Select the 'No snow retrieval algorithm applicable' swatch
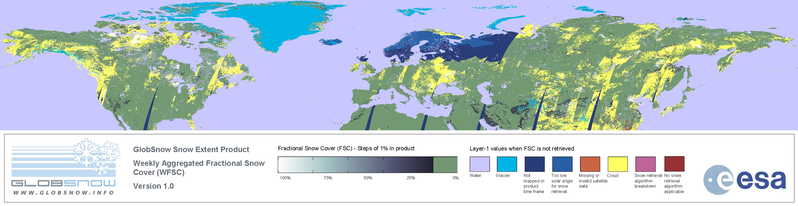 tap(674, 164)
